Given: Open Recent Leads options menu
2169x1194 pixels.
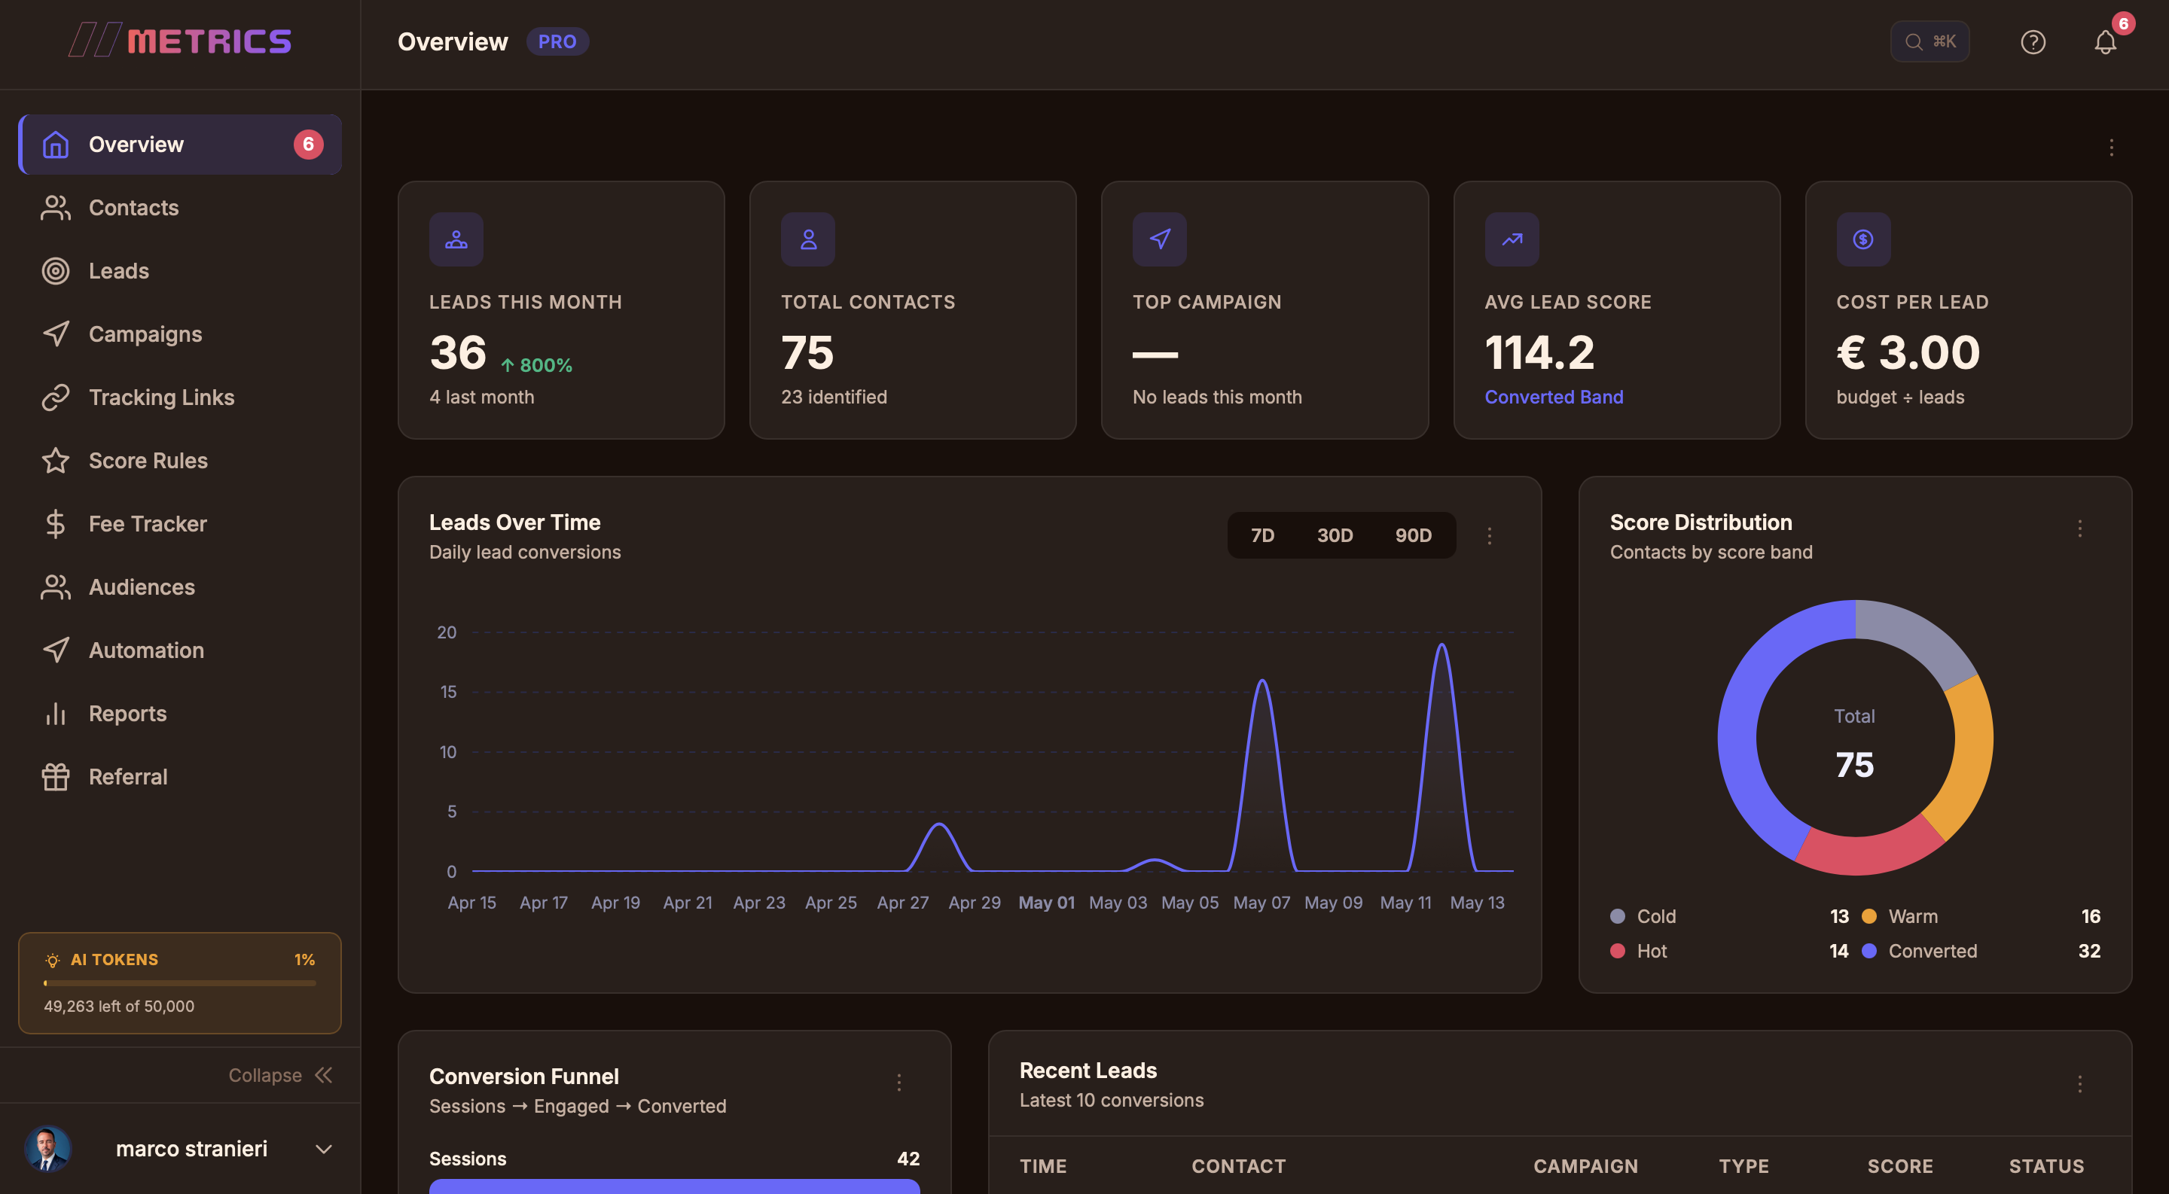Looking at the screenshot, I should [2079, 1084].
